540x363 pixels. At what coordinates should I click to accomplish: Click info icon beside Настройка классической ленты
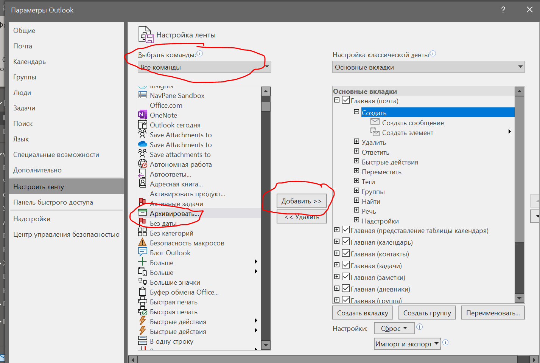[x=433, y=54]
